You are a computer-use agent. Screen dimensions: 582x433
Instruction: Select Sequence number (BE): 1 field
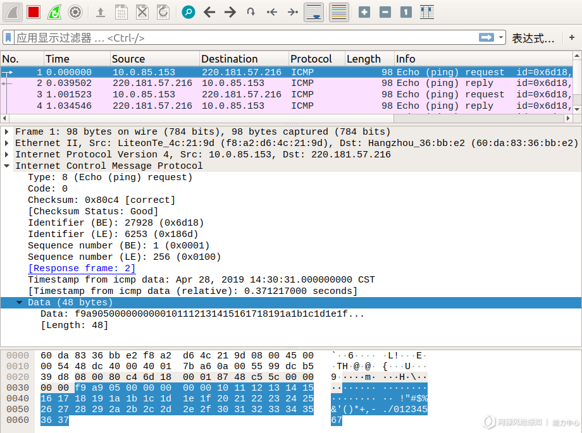(119, 246)
